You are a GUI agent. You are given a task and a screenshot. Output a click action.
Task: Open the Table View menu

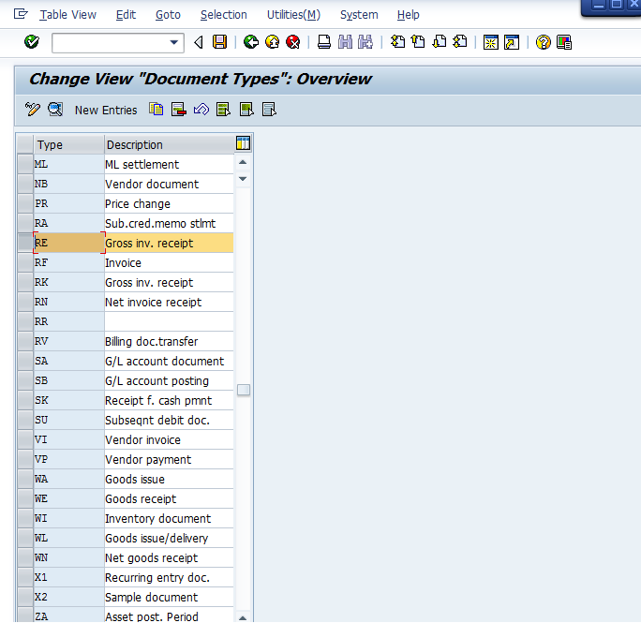(x=67, y=15)
